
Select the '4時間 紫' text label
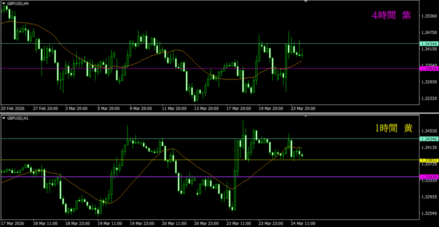[x=391, y=15]
